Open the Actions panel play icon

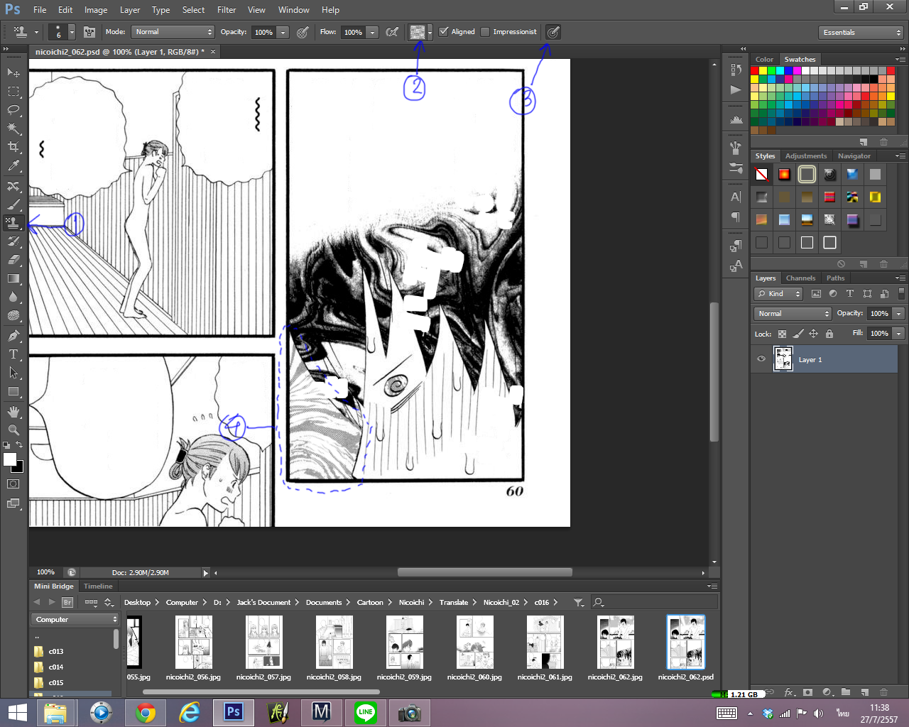[x=736, y=89]
